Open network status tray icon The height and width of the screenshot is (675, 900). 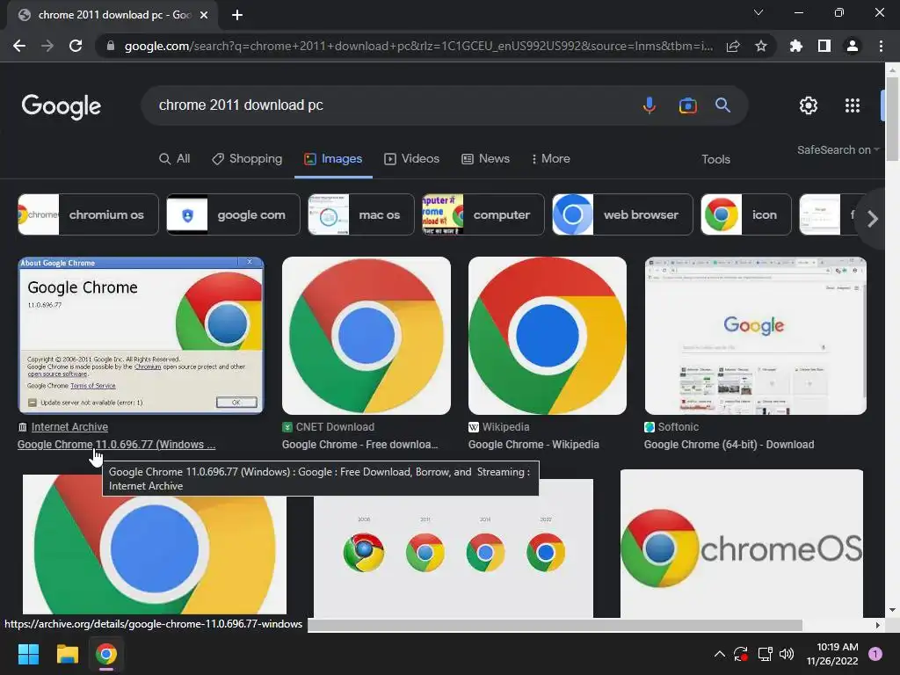tap(765, 654)
